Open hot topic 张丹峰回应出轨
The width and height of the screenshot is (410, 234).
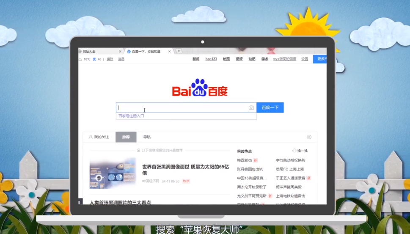[x=250, y=169]
